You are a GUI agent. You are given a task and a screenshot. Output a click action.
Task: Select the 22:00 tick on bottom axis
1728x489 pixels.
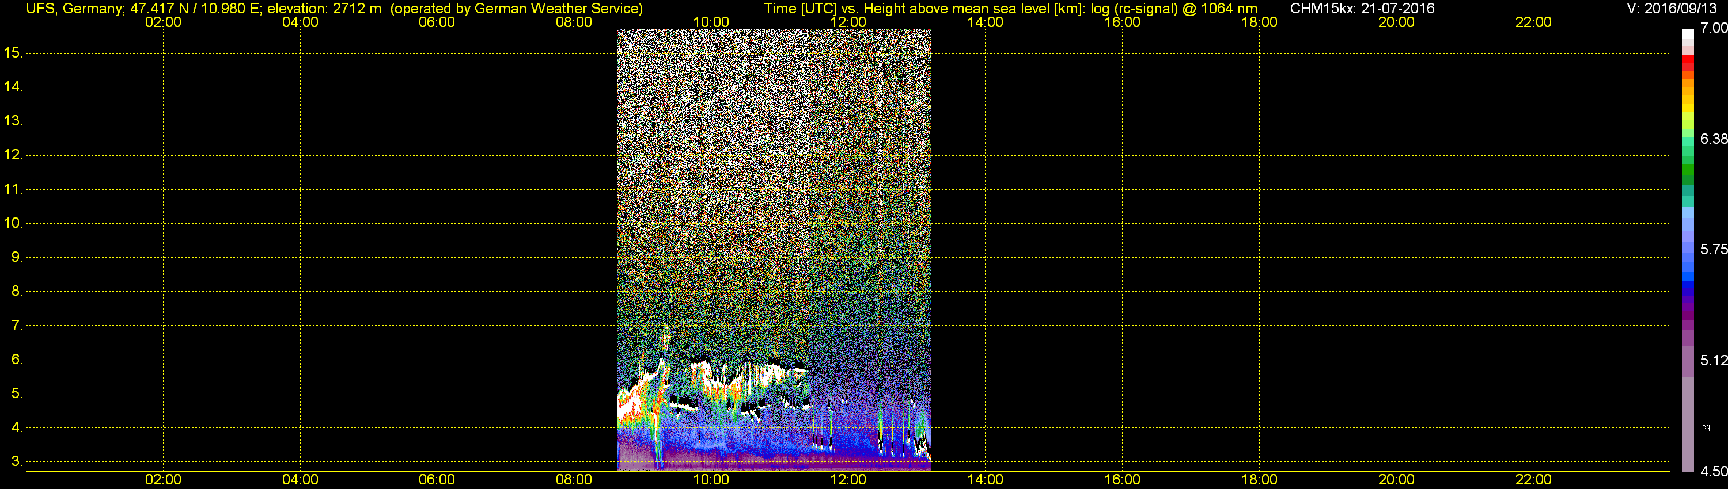point(1533,480)
